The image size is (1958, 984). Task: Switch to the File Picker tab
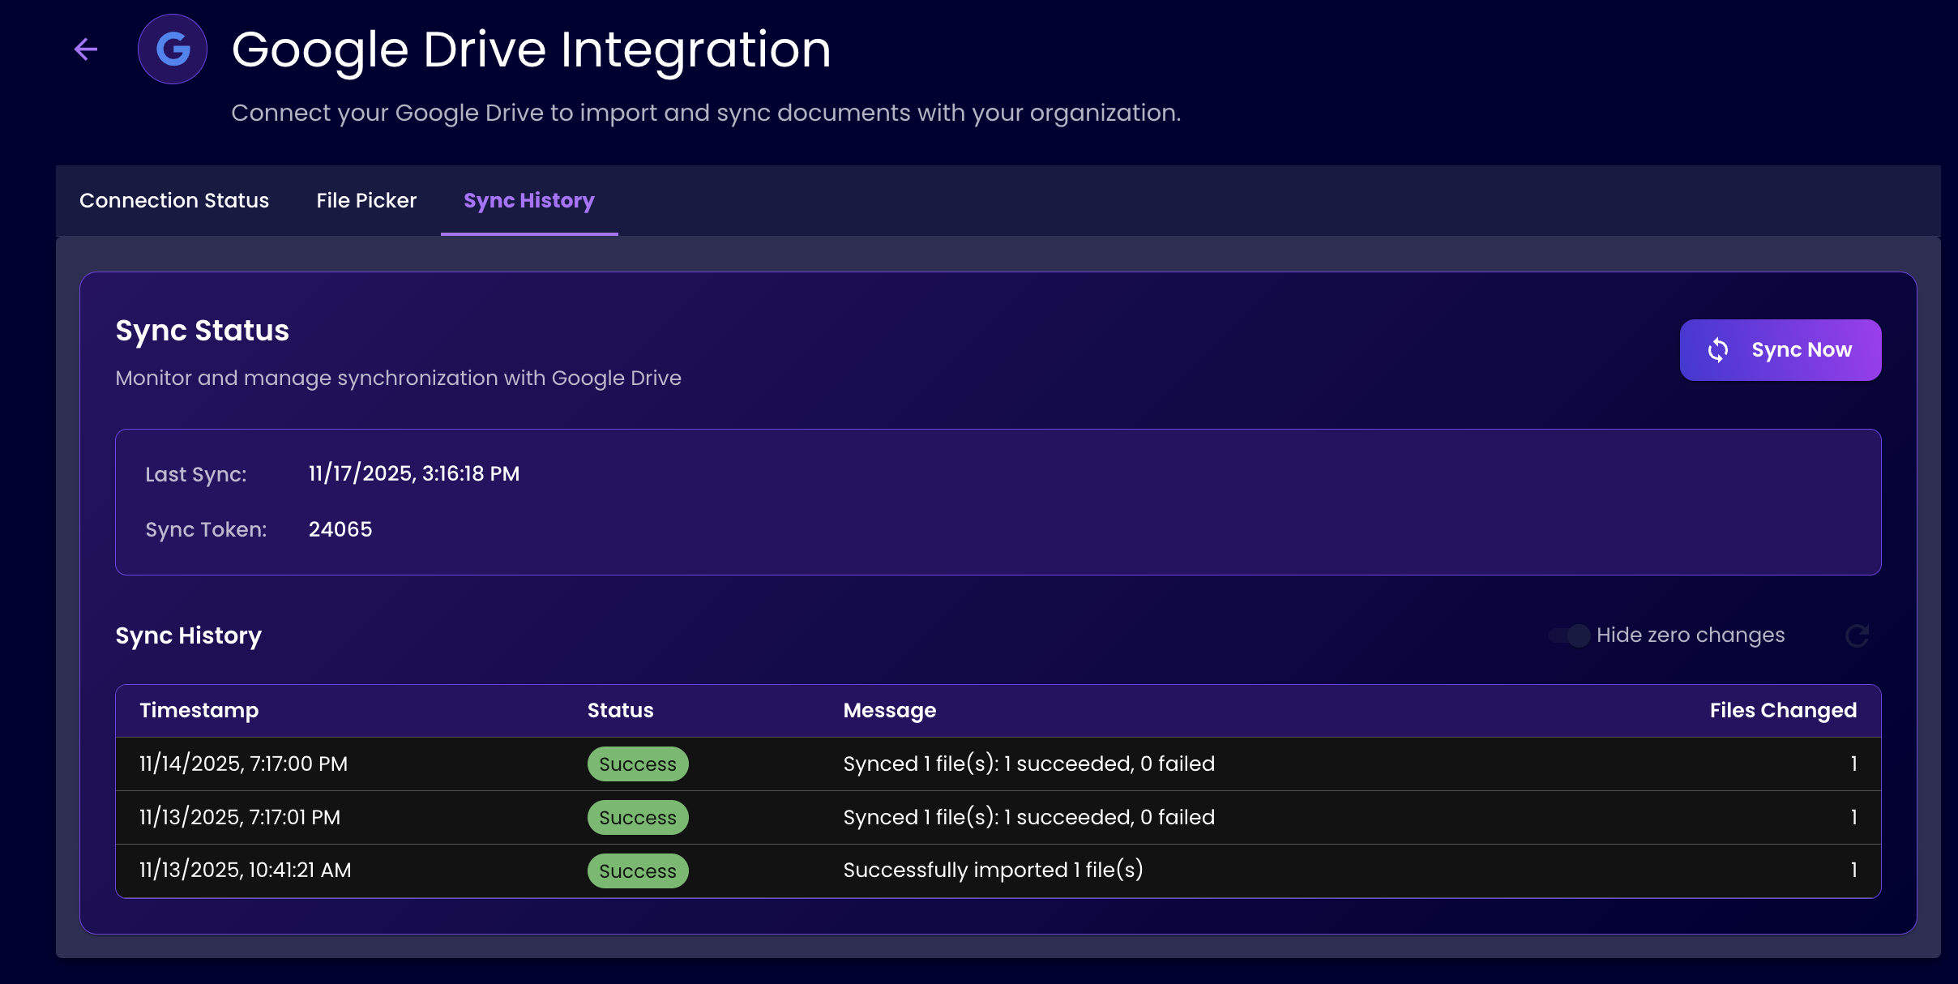tap(366, 200)
